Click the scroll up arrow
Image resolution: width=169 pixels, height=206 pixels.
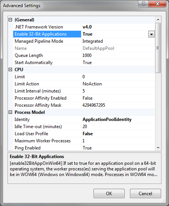click(x=158, y=19)
